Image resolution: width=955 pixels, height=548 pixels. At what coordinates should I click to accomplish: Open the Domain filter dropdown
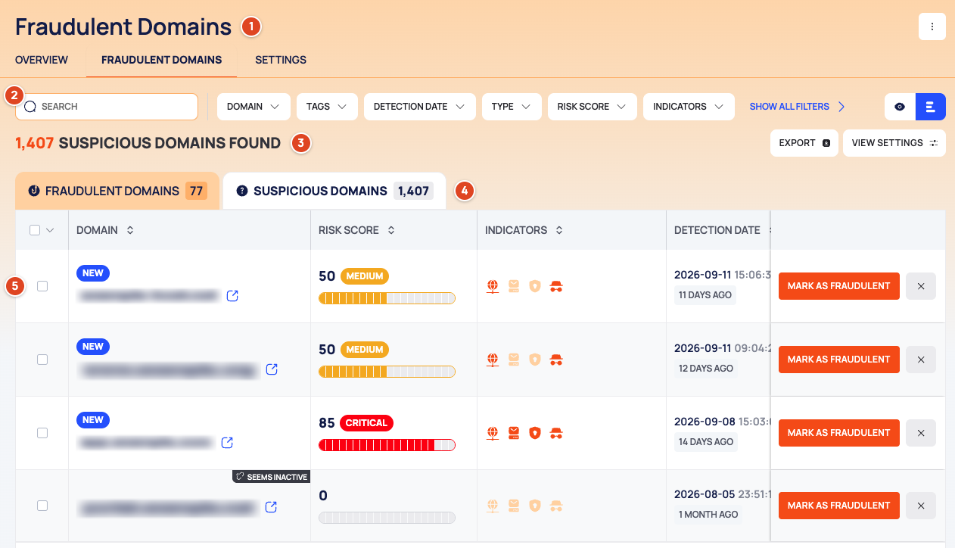pyautogui.click(x=254, y=107)
